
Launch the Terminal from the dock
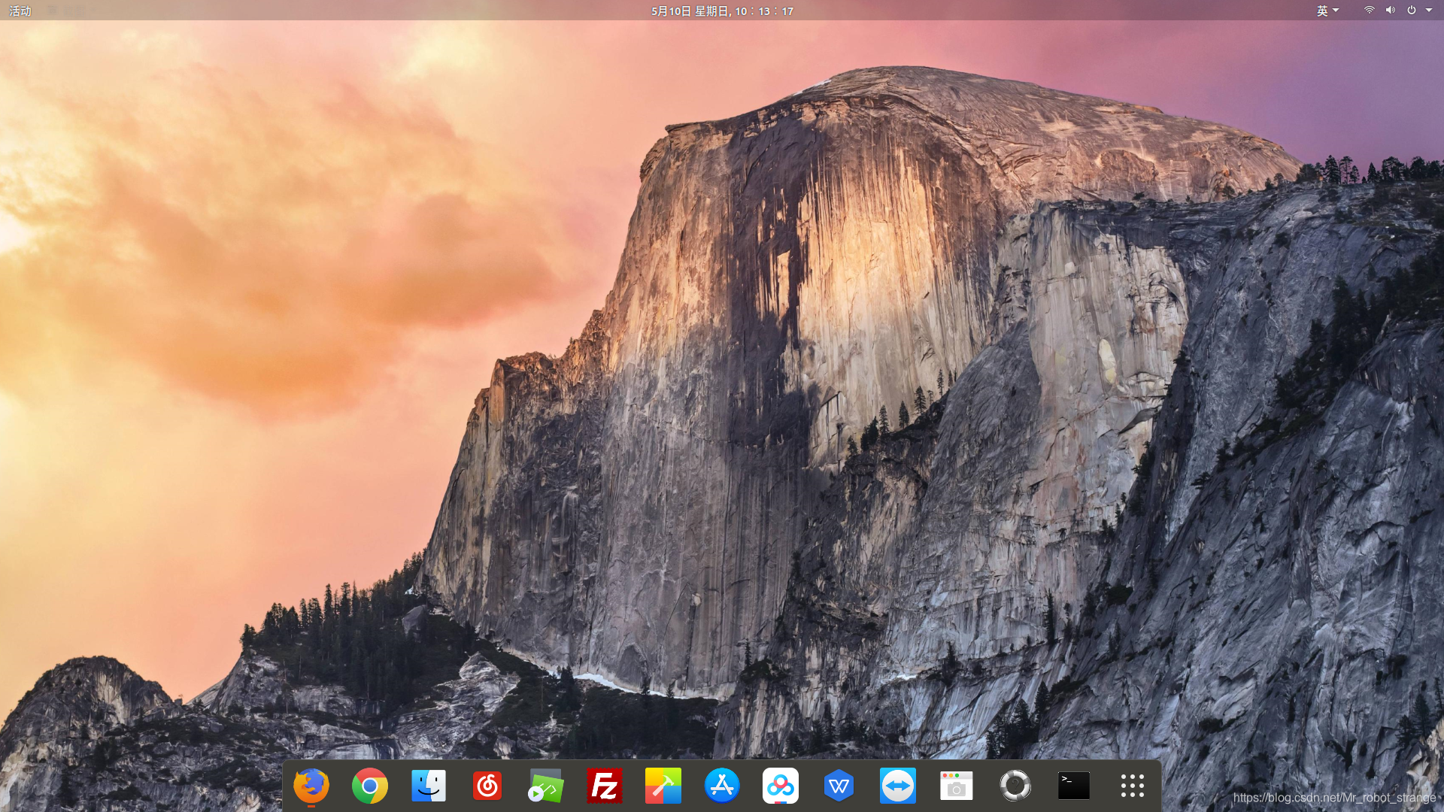pos(1074,786)
